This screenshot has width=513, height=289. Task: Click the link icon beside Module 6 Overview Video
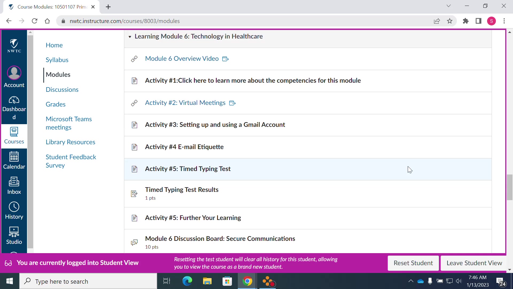134,59
